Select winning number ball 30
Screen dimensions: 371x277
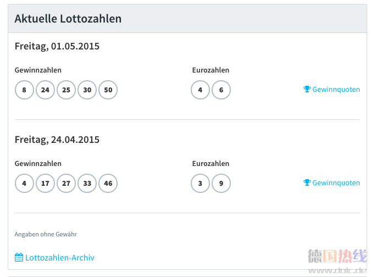87,90
